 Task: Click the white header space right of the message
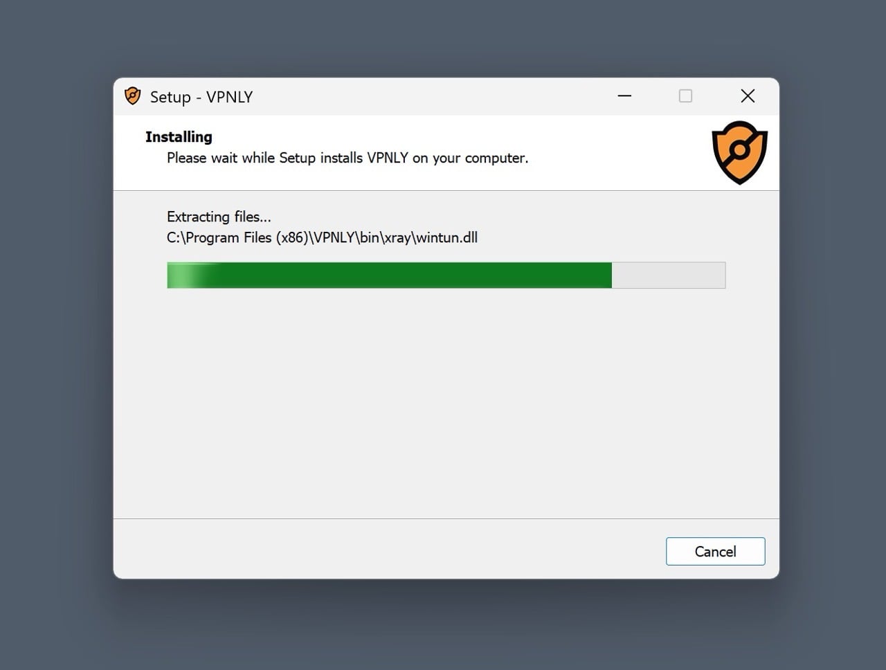[x=616, y=158]
